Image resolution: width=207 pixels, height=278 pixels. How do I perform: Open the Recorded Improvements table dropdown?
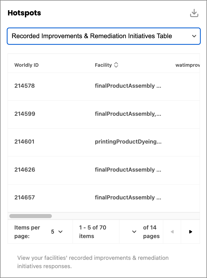pyautogui.click(x=104, y=36)
